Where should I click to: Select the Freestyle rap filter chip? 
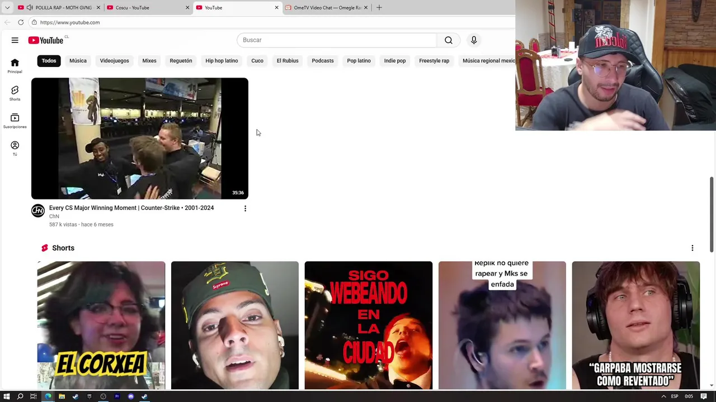click(x=434, y=60)
